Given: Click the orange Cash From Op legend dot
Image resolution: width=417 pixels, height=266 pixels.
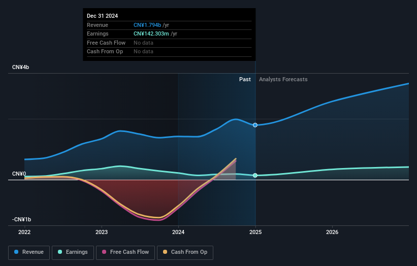Looking at the screenshot, I should (165, 252).
